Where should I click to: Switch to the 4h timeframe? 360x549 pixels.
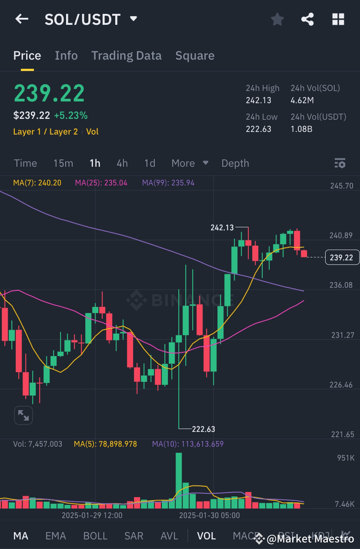point(122,163)
